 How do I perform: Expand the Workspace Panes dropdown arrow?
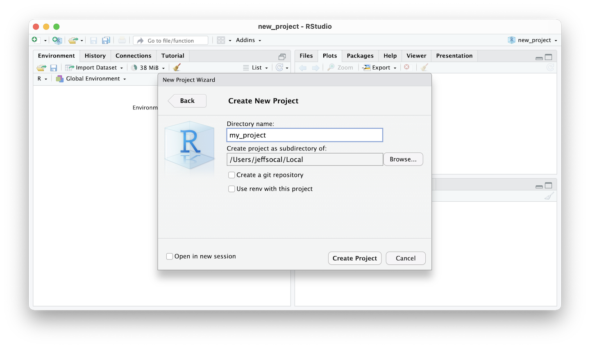pyautogui.click(x=230, y=41)
